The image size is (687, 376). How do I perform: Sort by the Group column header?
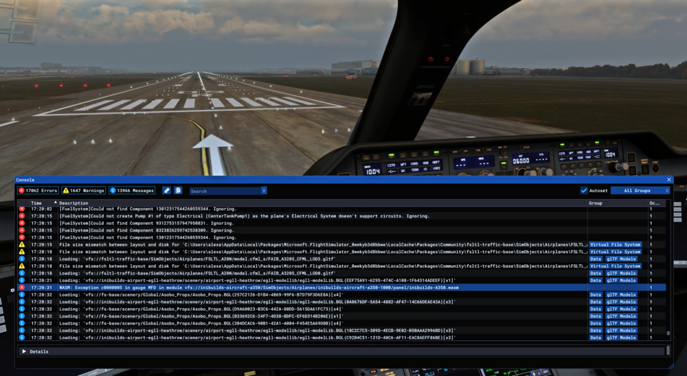pos(596,203)
